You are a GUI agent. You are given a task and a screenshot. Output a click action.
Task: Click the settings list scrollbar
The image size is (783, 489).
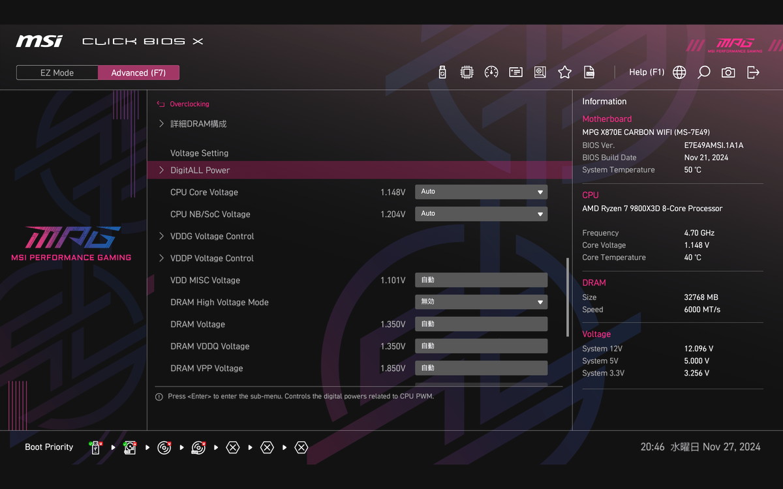(x=568, y=297)
